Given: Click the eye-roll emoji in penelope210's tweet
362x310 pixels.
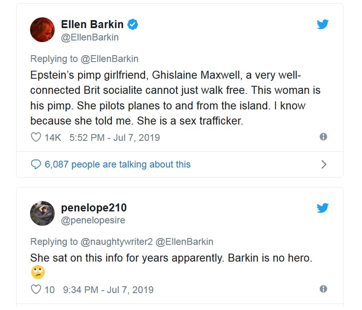Looking at the screenshot, I should tap(38, 272).
